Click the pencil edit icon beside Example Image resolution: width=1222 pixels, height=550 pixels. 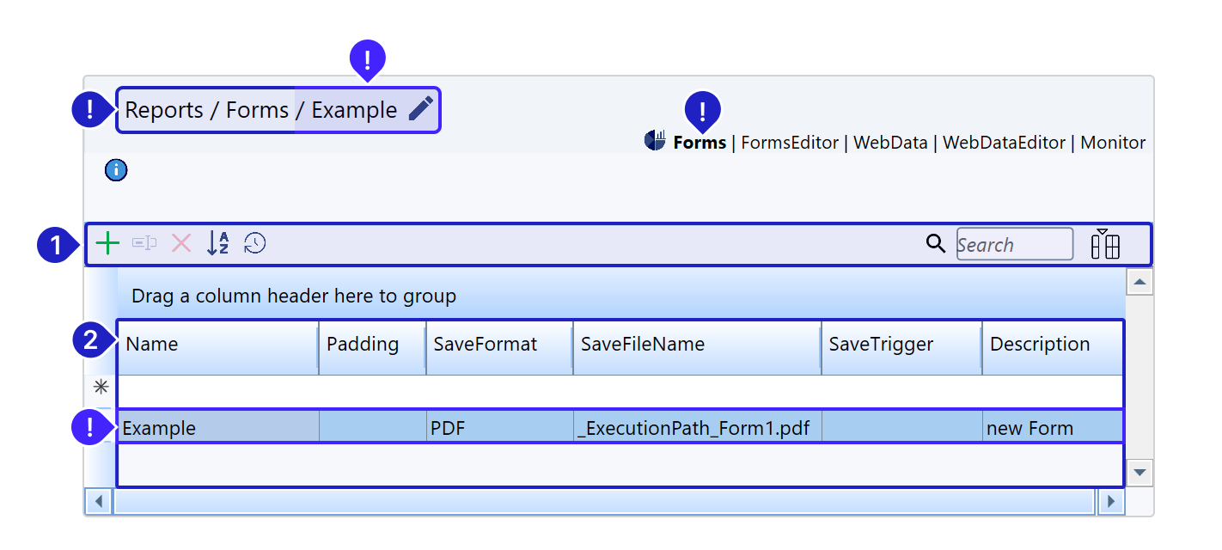420,109
